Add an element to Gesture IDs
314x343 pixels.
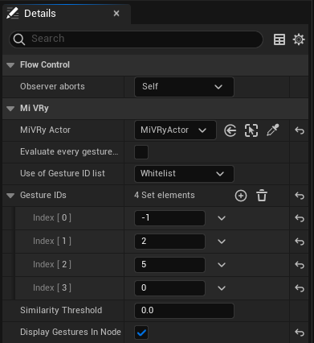coord(241,196)
